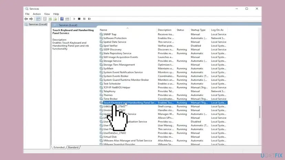
Task: Click the SSDP Discovery service gear icon
Action: 101,49
